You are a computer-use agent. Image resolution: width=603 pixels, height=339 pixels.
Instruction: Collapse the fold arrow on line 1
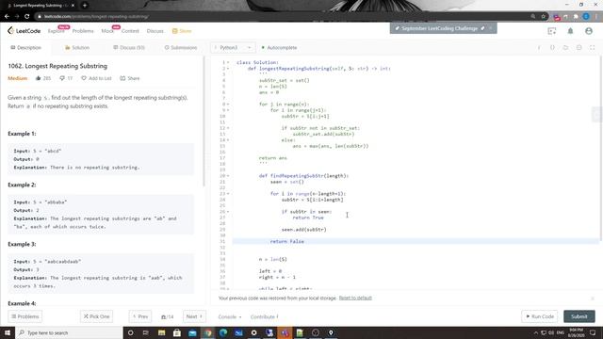pos(228,62)
